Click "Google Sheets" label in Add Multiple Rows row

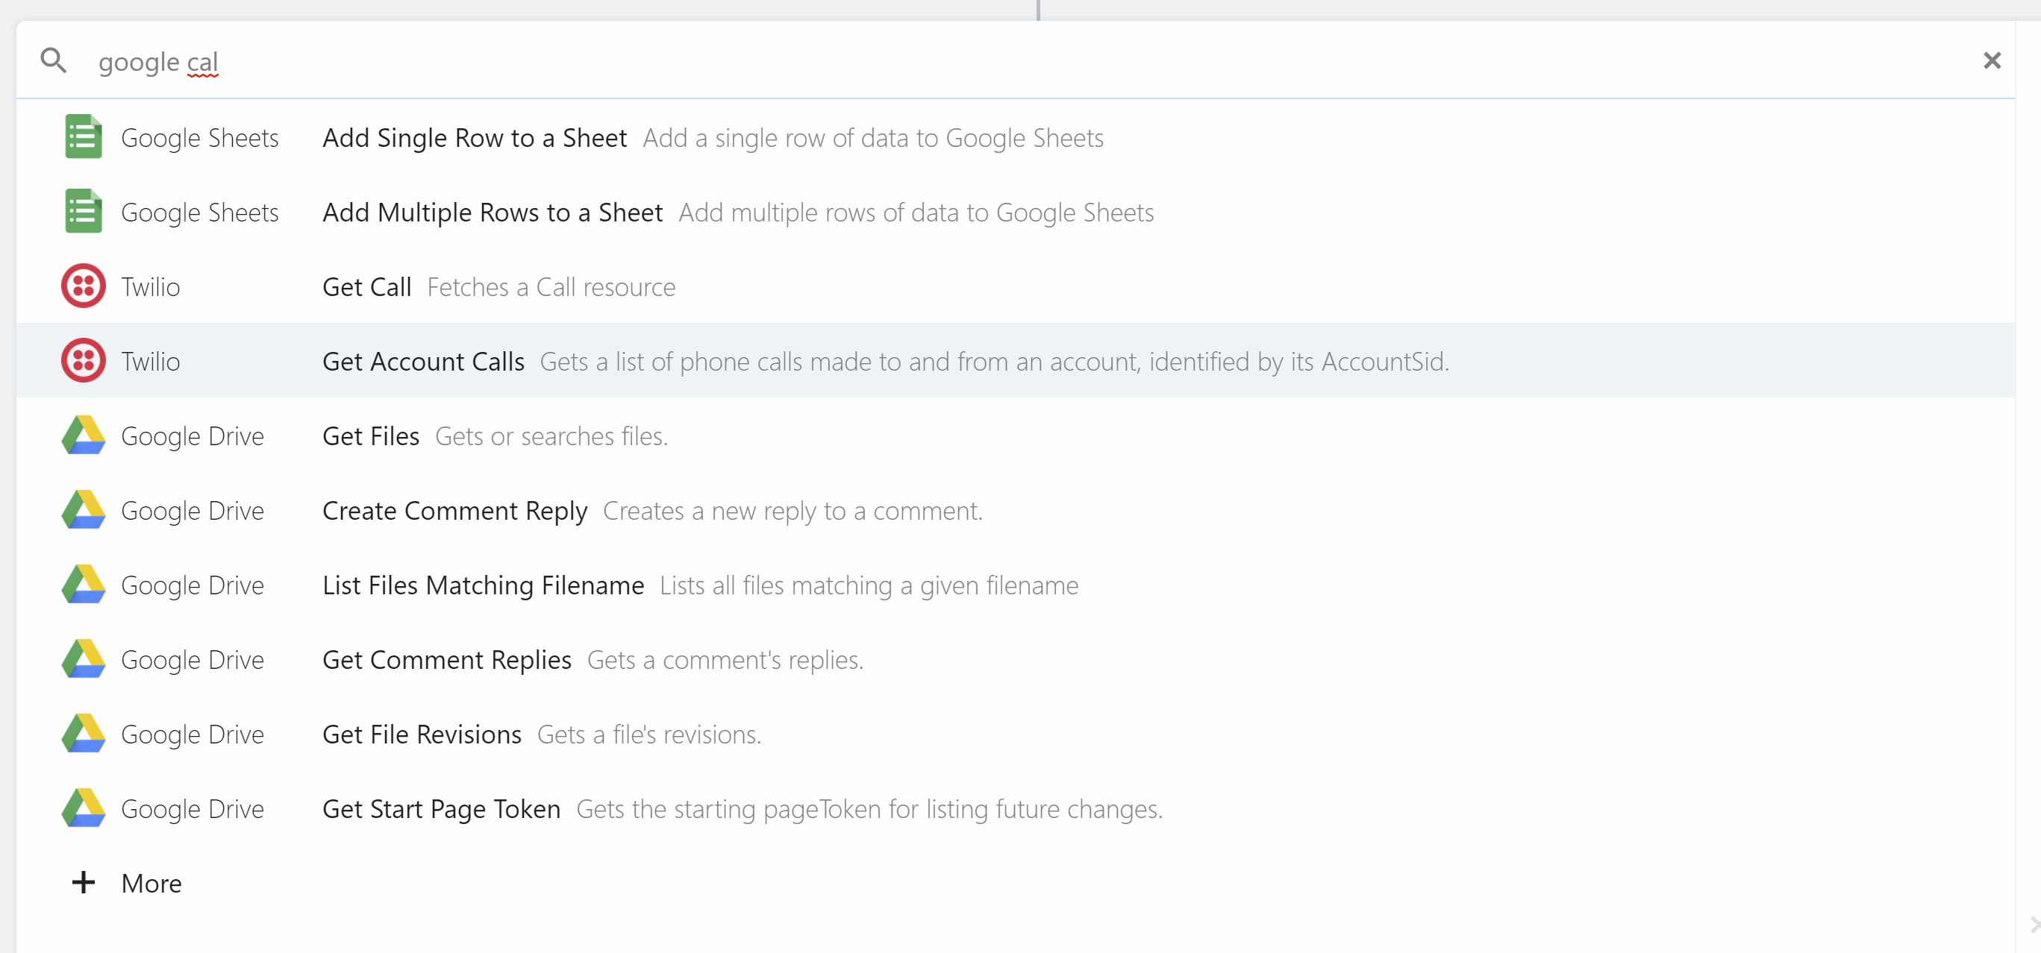(x=200, y=212)
